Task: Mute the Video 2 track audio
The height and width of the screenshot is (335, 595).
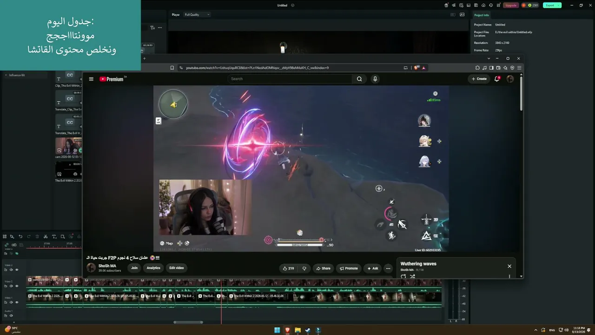Action: point(11,286)
